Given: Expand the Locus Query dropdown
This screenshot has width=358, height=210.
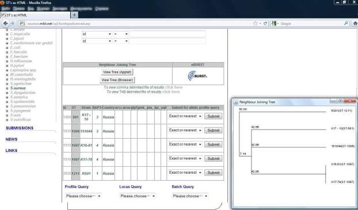Looking at the screenshot, I should coord(138,196).
